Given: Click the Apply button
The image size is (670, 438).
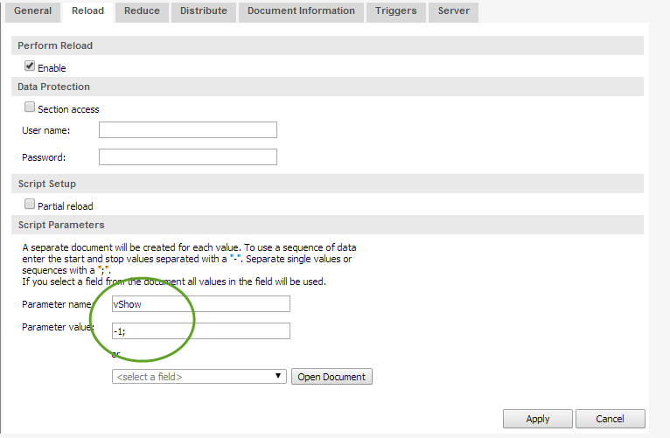Looking at the screenshot, I should click(x=538, y=419).
